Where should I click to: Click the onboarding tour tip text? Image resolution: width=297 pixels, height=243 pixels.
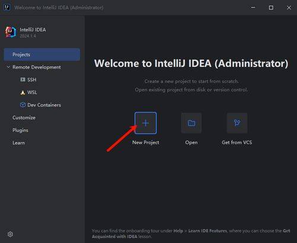[191, 233]
